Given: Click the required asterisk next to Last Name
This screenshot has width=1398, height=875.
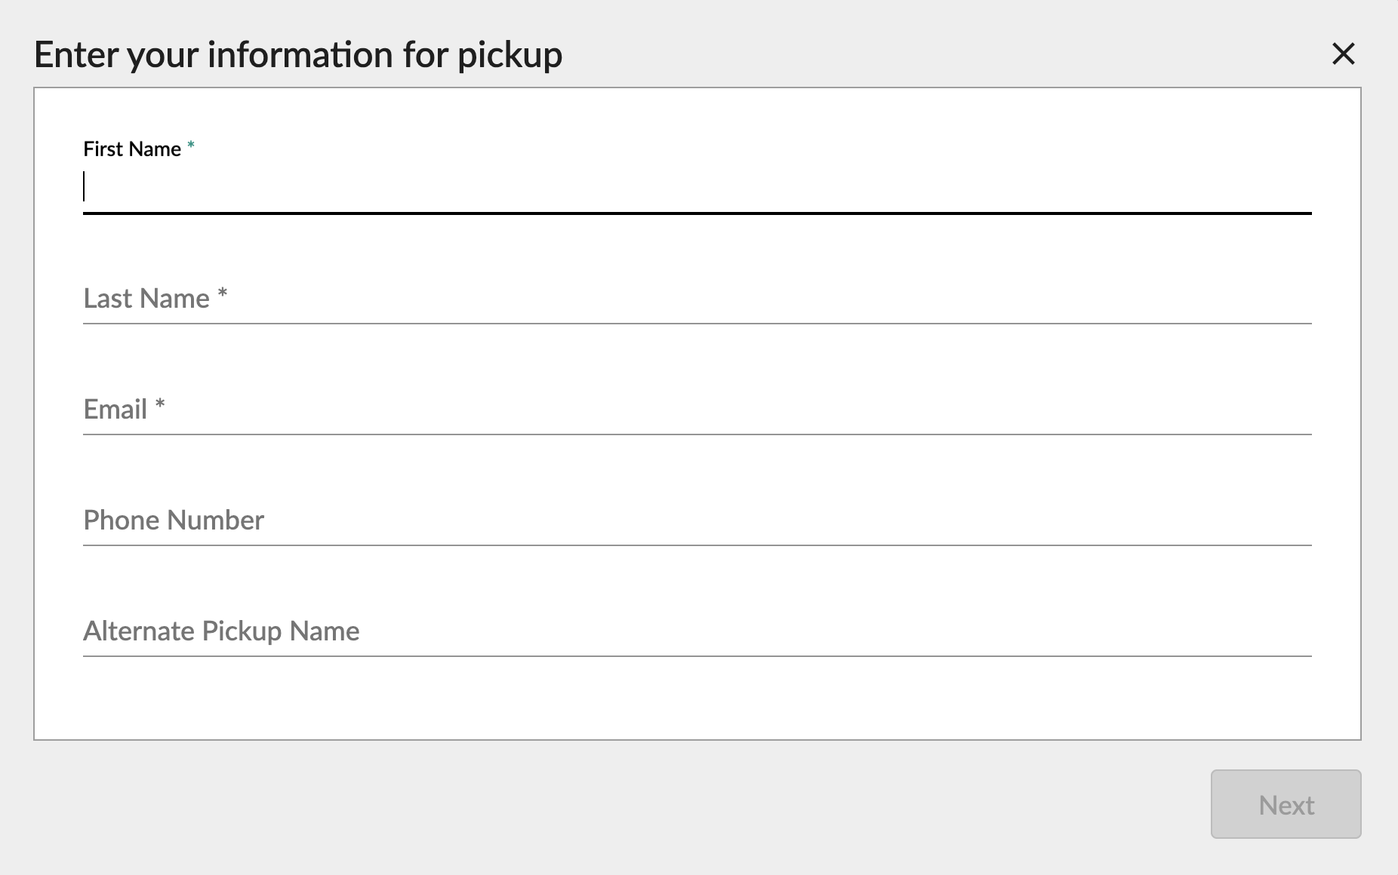Looking at the screenshot, I should 222,294.
